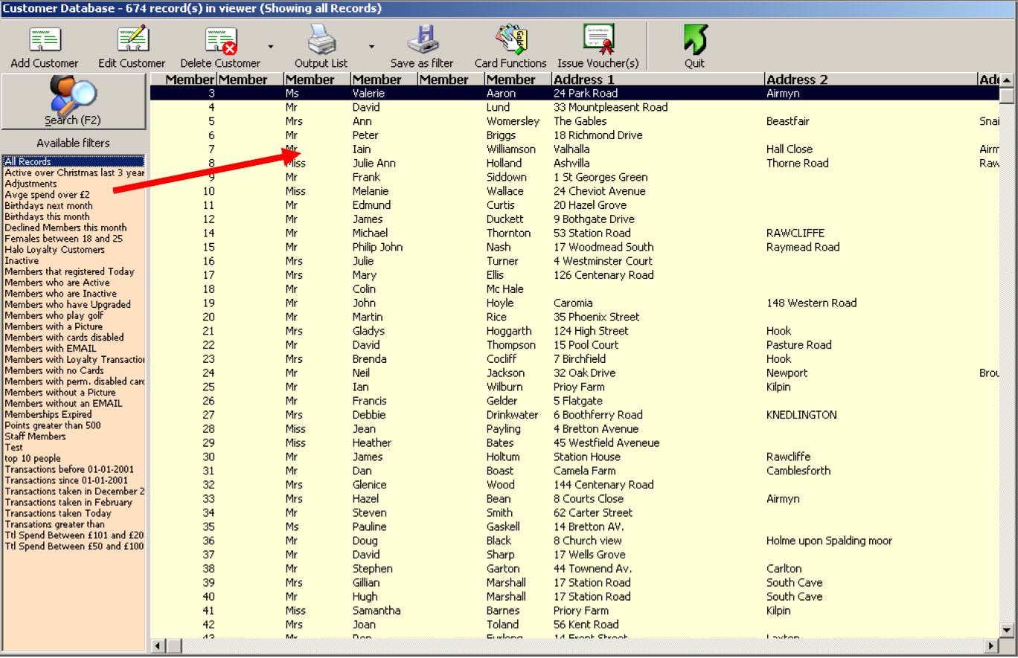Select the Staff Members filter
The height and width of the screenshot is (658, 1018).
point(35,436)
